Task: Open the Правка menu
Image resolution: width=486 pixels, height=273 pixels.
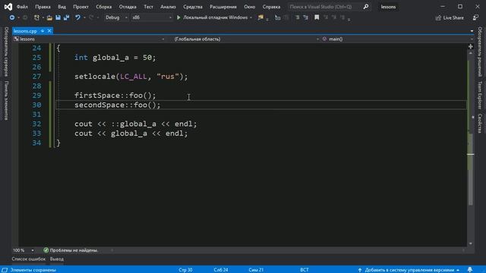Action: coord(43,7)
